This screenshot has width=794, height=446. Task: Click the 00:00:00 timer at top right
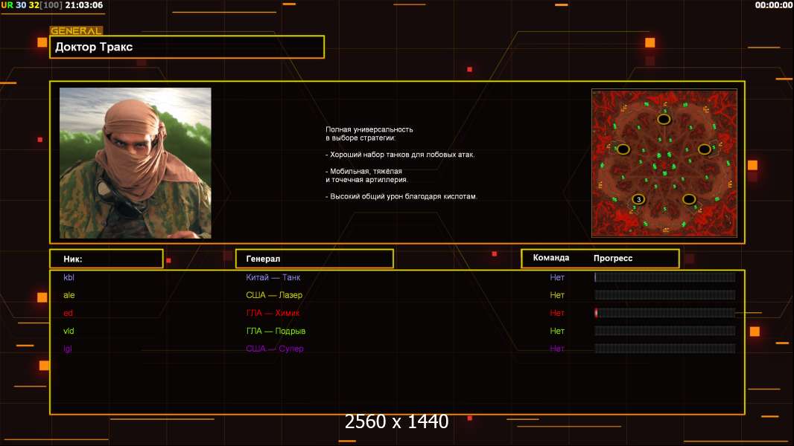(773, 5)
